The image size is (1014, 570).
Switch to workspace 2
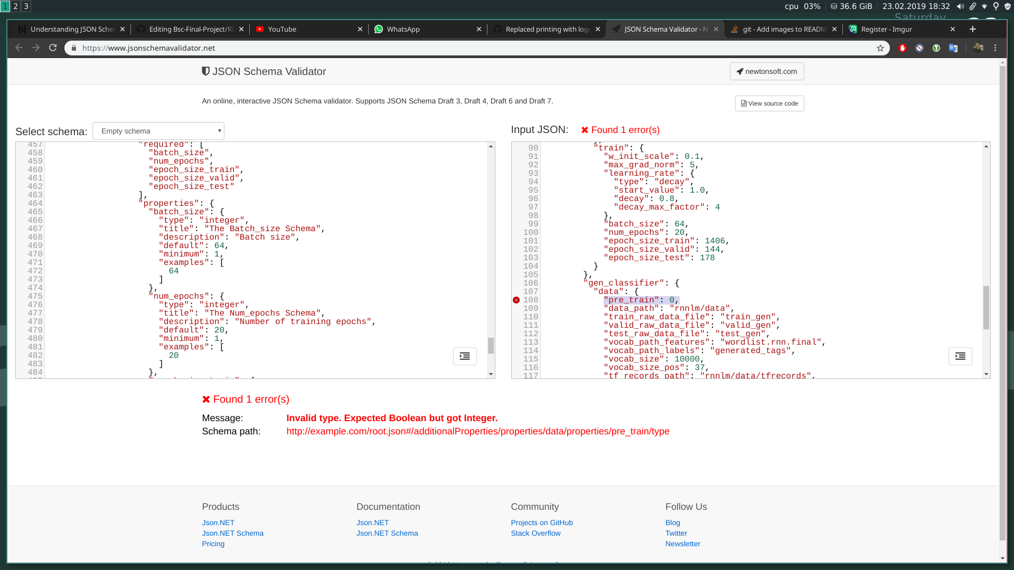[x=16, y=6]
